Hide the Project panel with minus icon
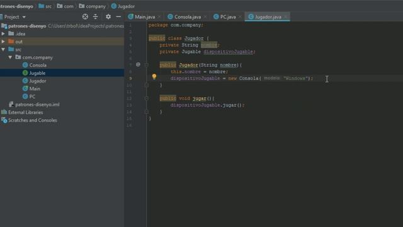 tap(118, 17)
